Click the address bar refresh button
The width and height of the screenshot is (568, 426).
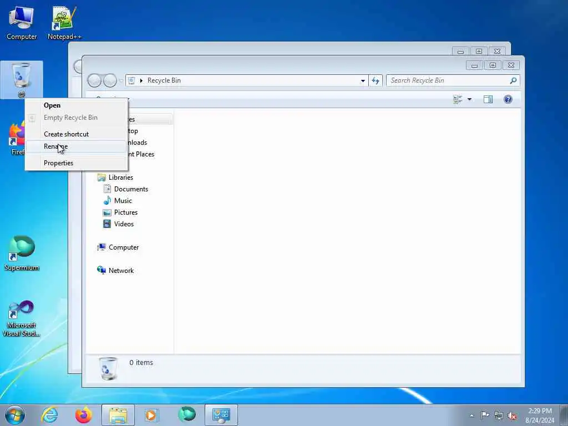pos(376,81)
